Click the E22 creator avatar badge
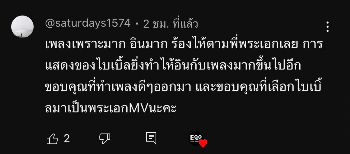 196,138
